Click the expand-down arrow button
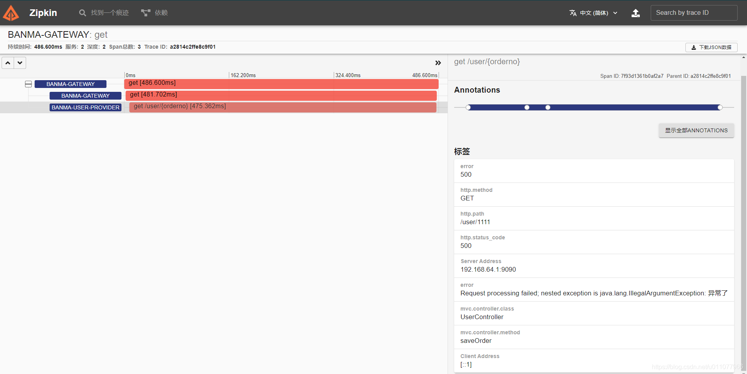747x374 pixels. (20, 63)
